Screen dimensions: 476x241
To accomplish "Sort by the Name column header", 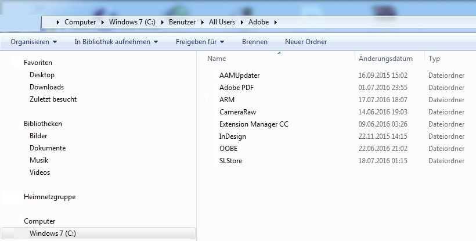I will 217,59.
